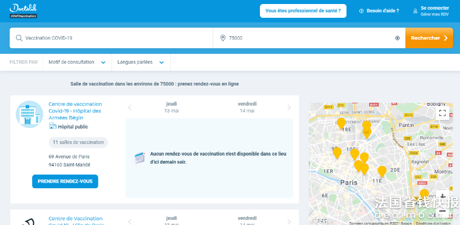This screenshot has width=460, height=225.
Task: Click the address 69 Avenue de Paris
Action: (69, 157)
